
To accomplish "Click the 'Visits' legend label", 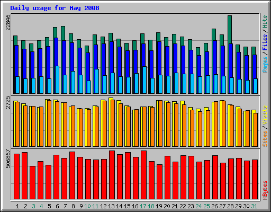I will (265, 115).
